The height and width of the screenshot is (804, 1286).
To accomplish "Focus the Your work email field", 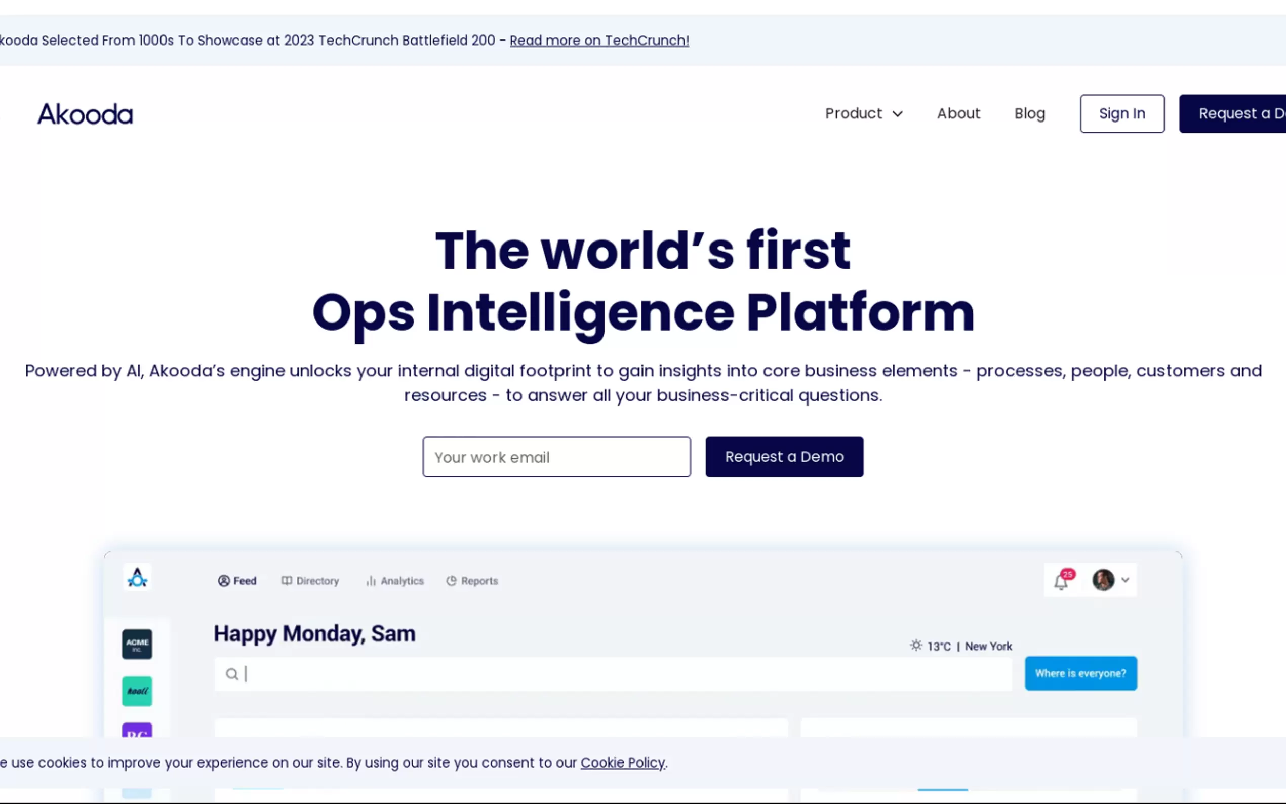I will click(x=556, y=457).
